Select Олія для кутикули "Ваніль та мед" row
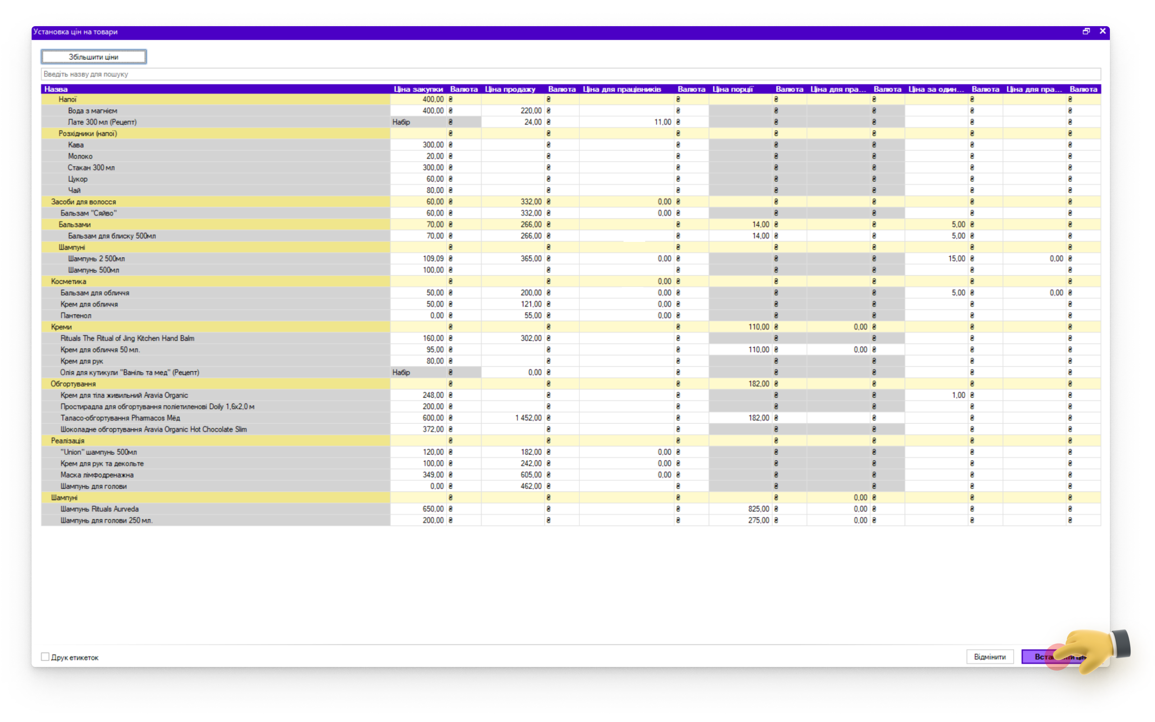This screenshot has width=1155, height=722. point(571,372)
